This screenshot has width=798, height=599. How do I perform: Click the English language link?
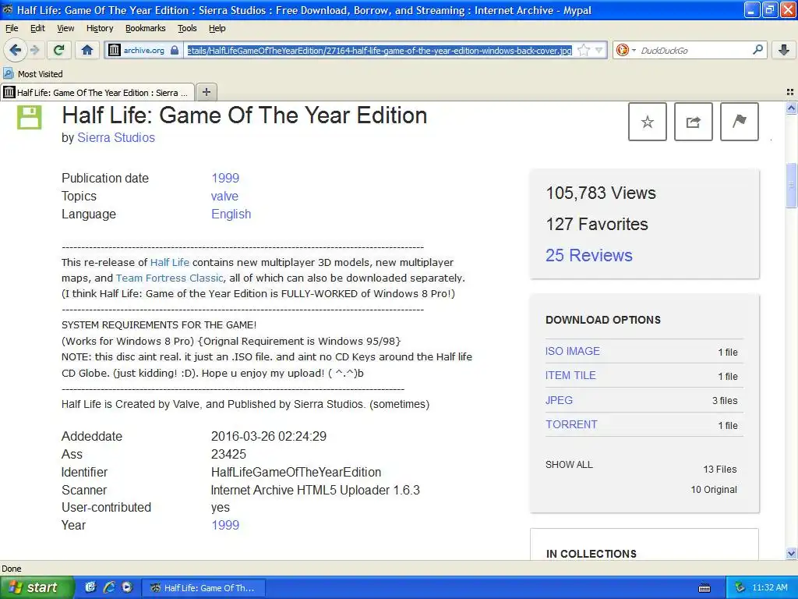pos(231,214)
